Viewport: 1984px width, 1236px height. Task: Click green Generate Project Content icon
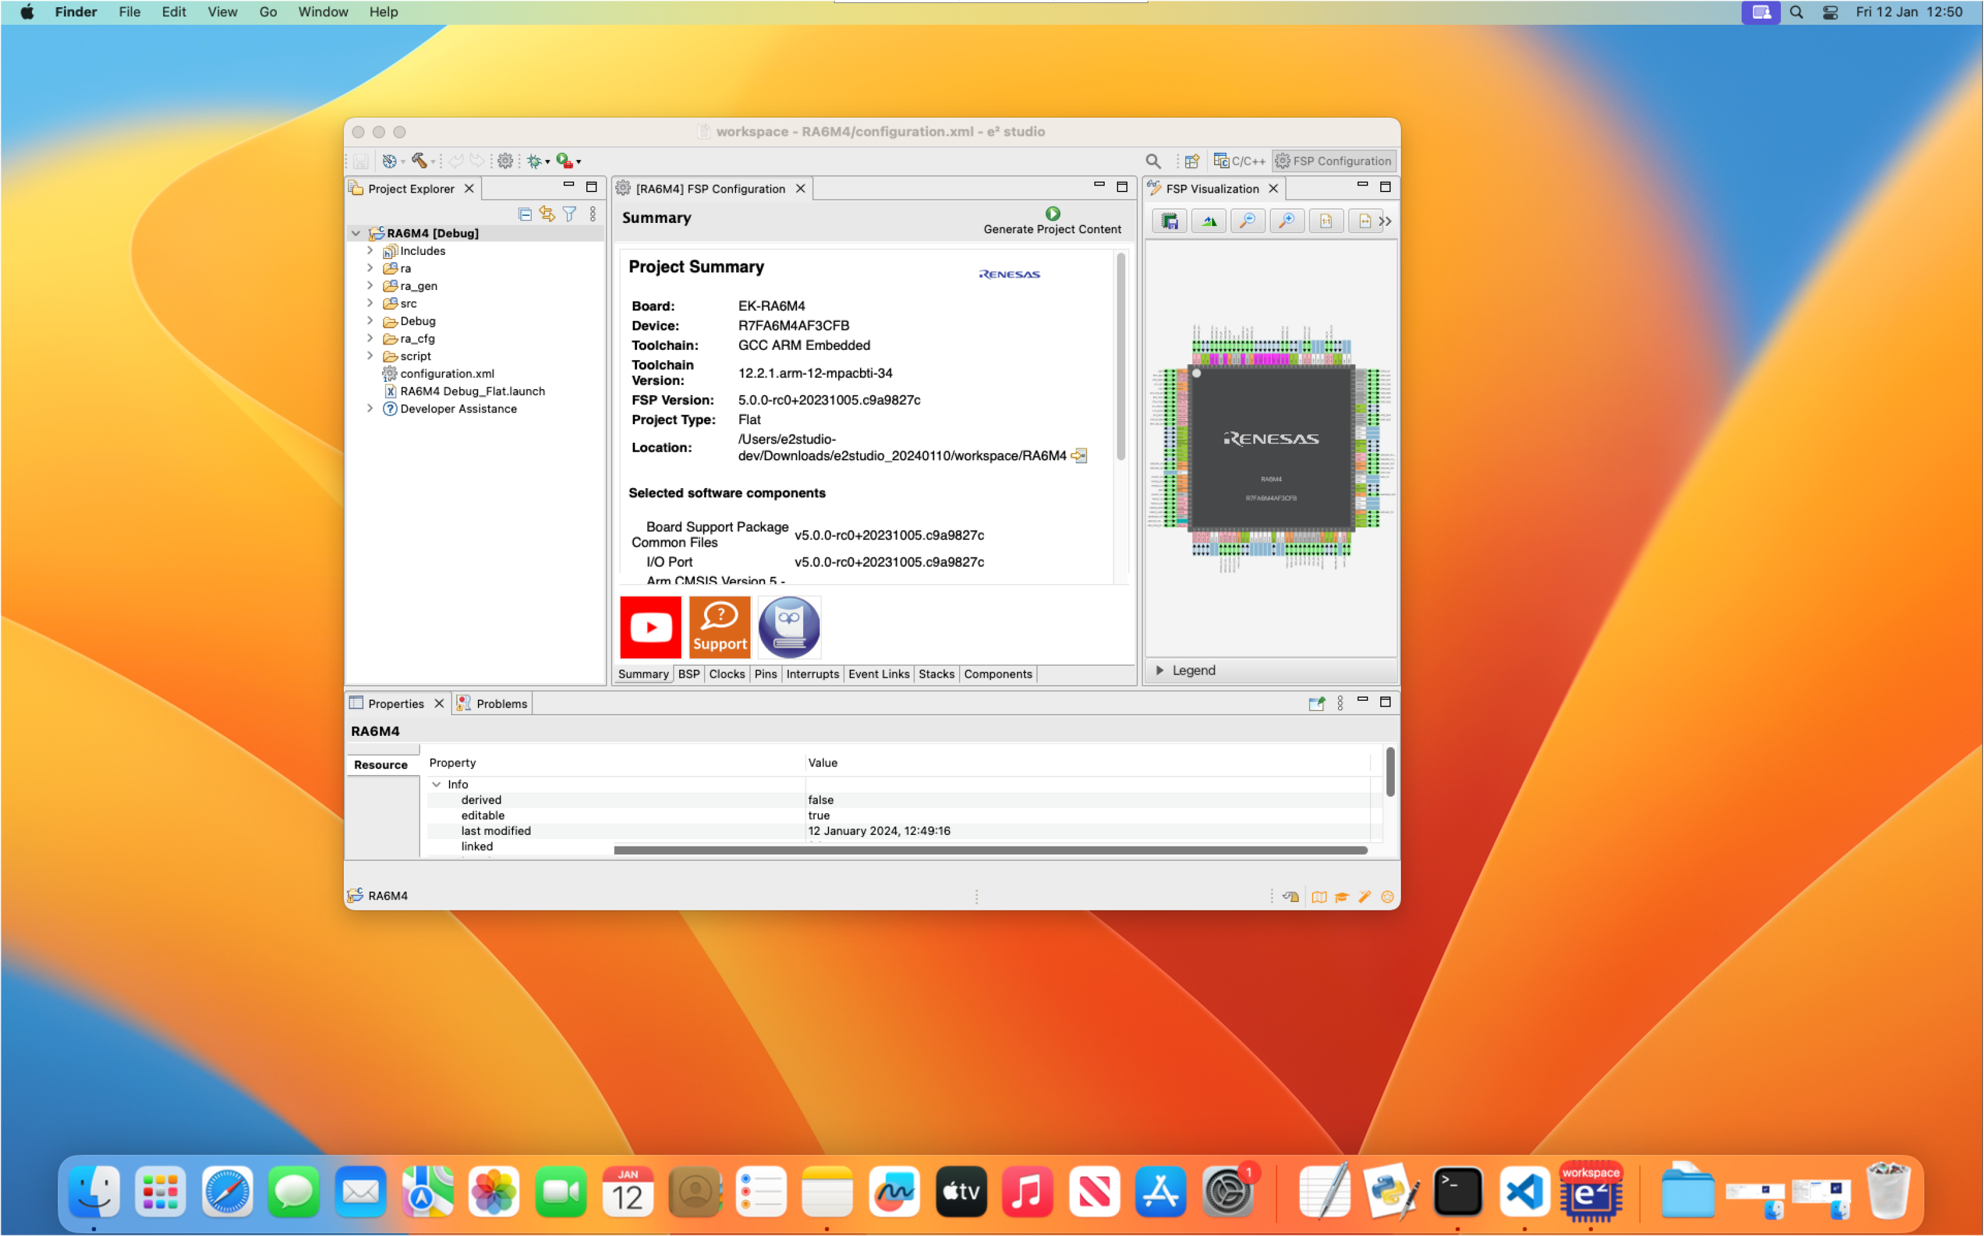(1053, 213)
